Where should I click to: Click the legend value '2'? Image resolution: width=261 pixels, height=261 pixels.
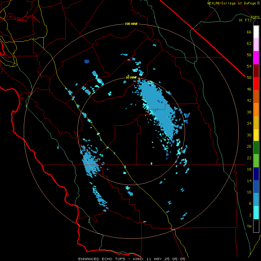(x=250, y=215)
